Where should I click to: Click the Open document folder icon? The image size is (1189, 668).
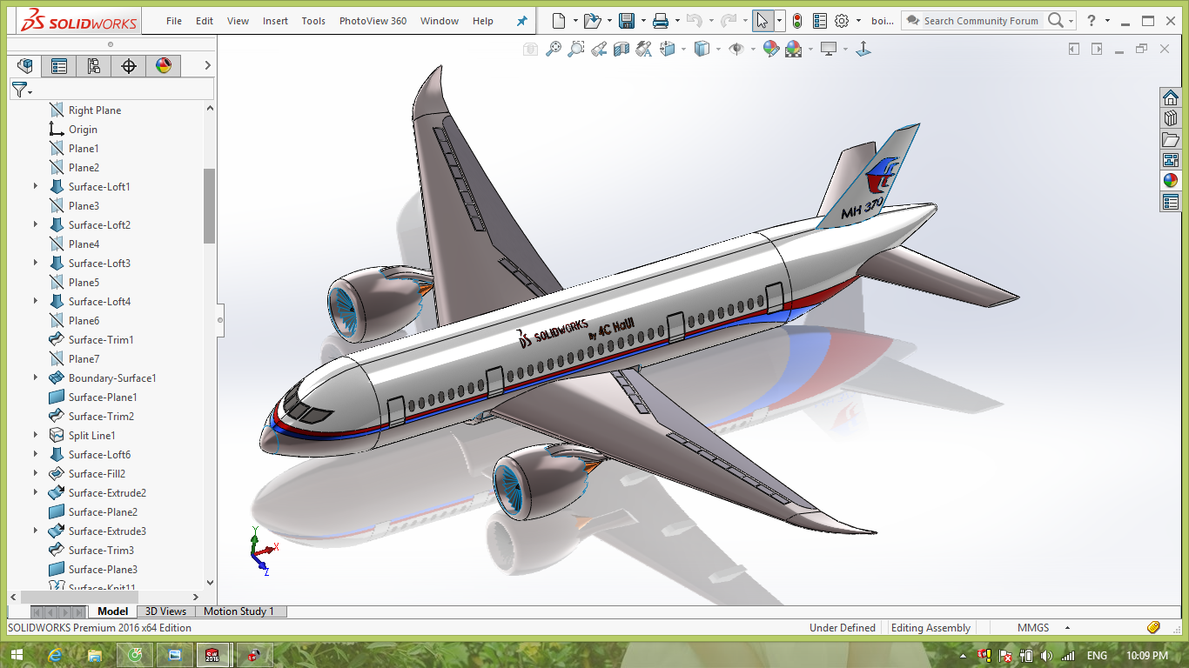point(591,21)
